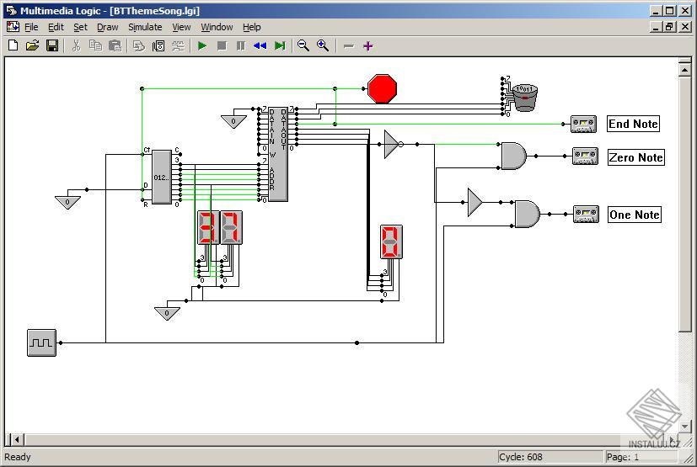The width and height of the screenshot is (697, 467).
Task: Click the blue Rewind simulation icon
Action: pos(260,45)
